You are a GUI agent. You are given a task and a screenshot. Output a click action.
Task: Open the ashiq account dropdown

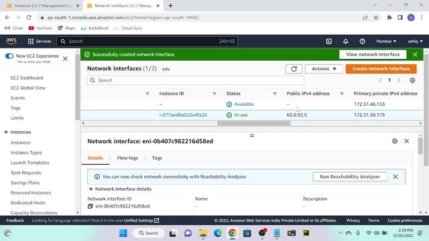tap(416, 42)
